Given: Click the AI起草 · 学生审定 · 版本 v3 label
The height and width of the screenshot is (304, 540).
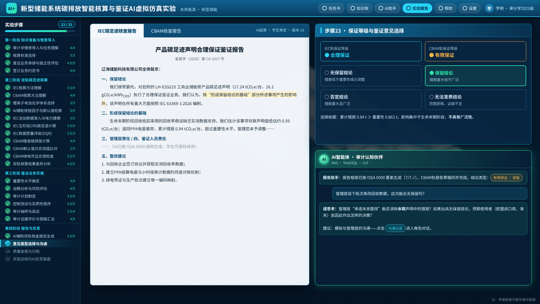Looking at the screenshot, I should pos(280,30).
